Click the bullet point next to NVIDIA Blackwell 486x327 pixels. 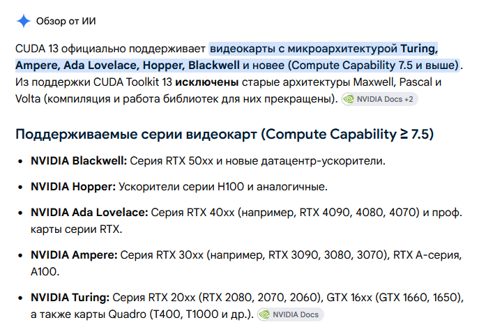20,161
